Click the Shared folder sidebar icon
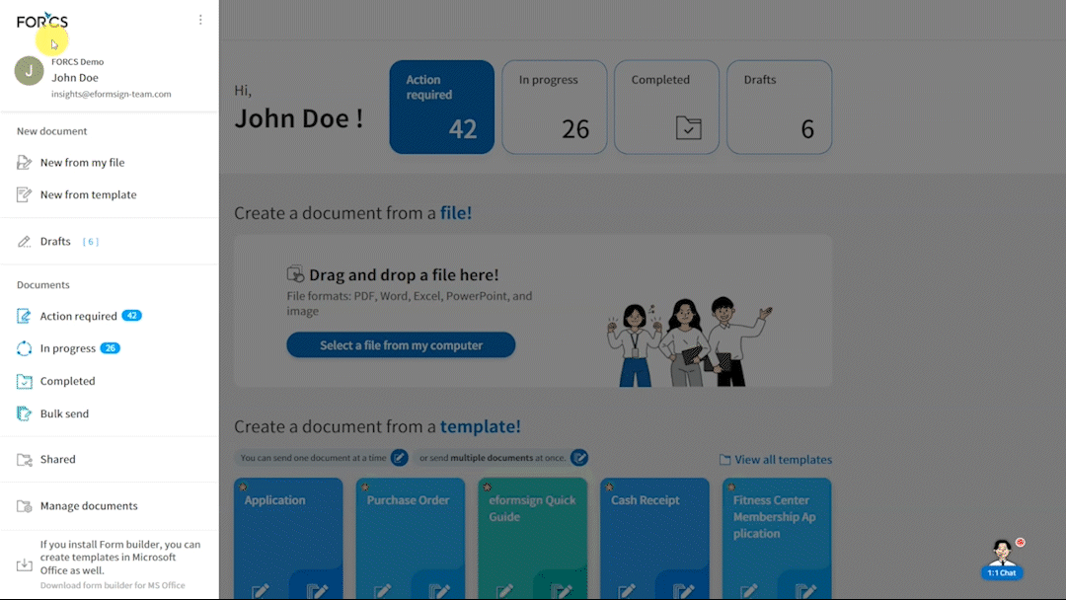 [x=24, y=460]
